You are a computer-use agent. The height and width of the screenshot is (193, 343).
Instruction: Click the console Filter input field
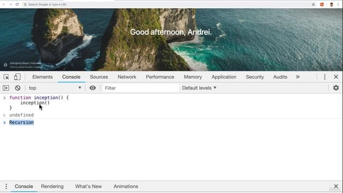pos(140,88)
